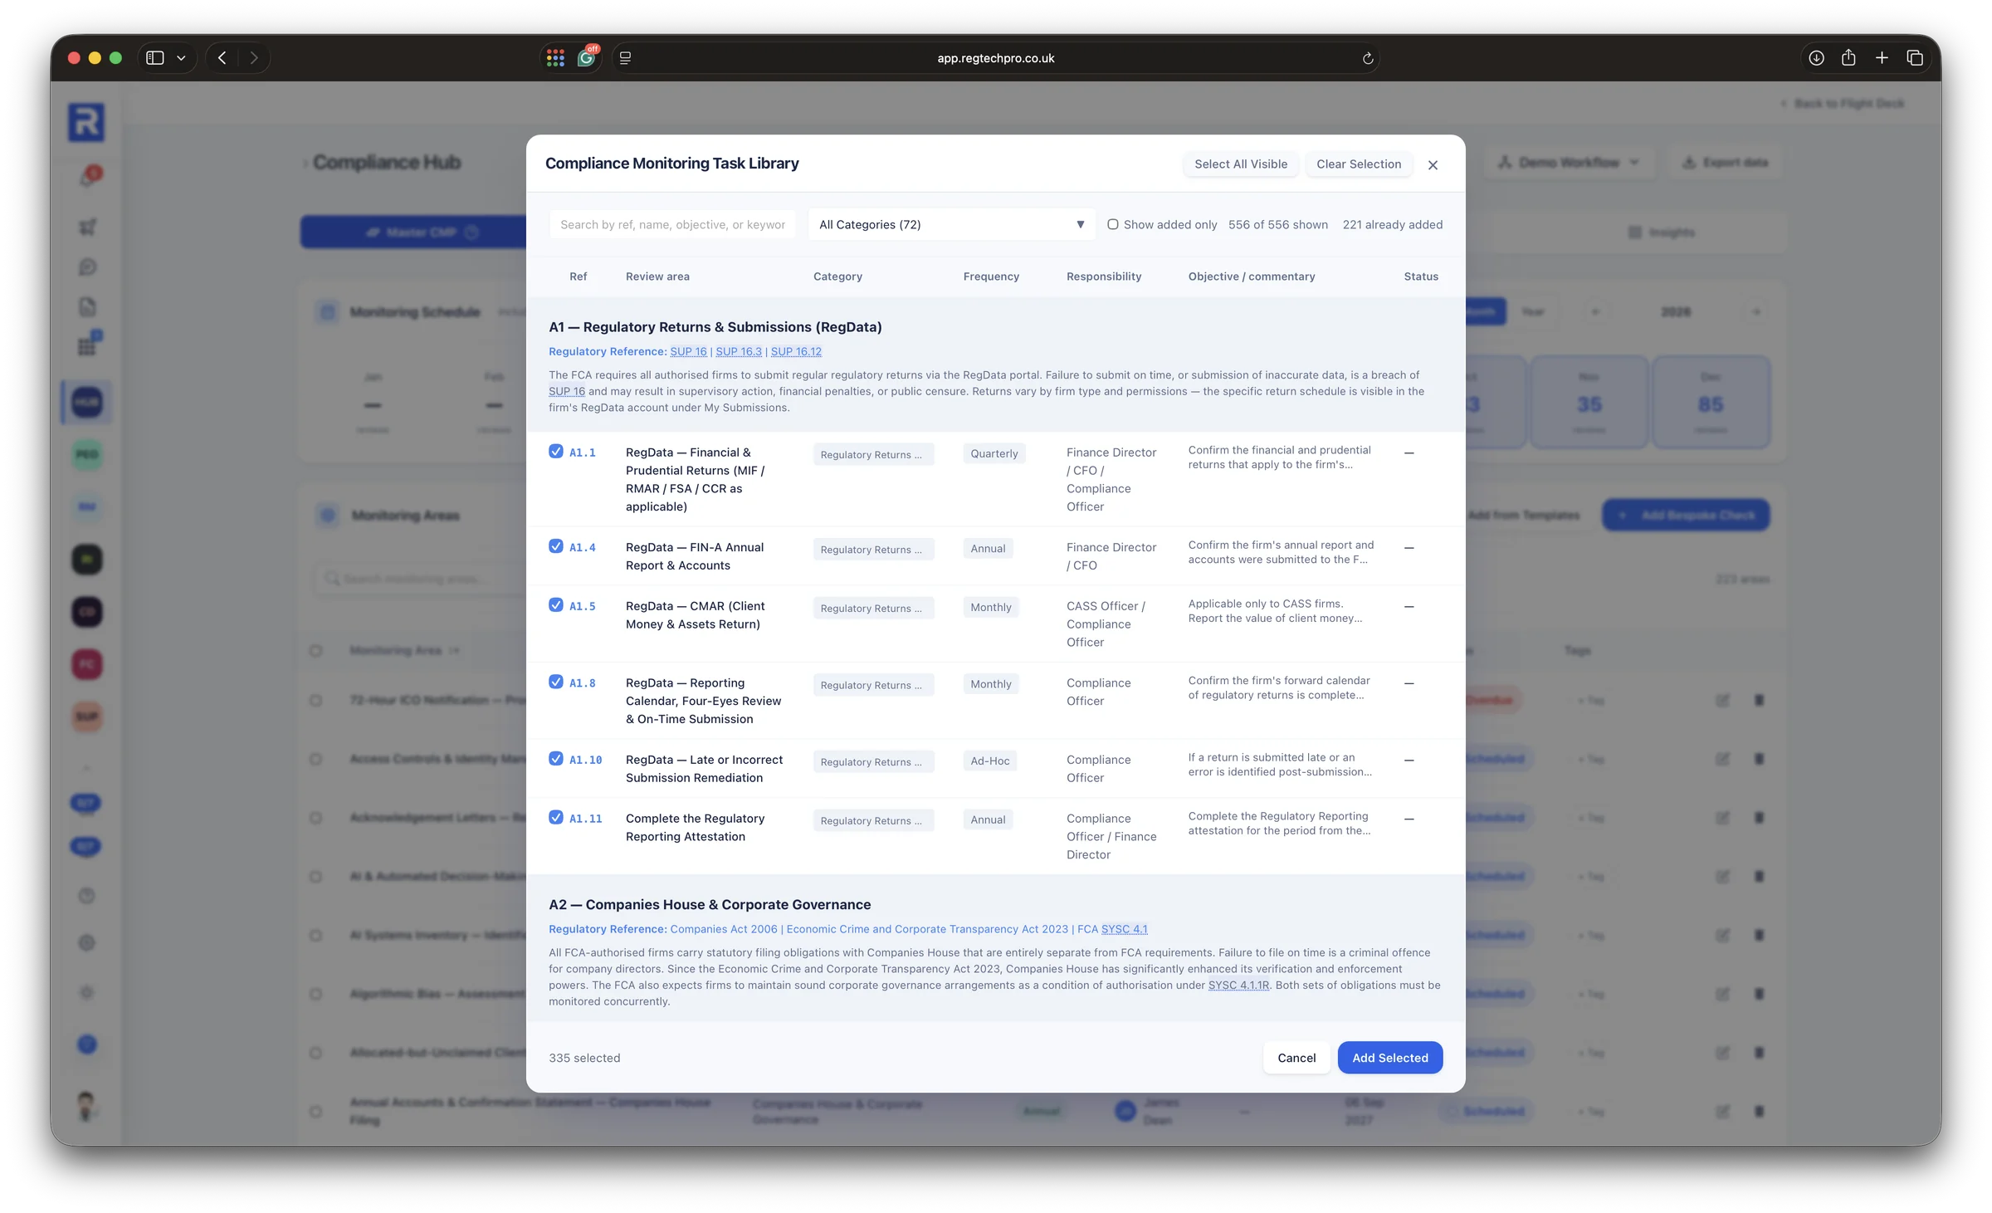Screen dimensions: 1992x1213
Task: Open the All Categories (72) dropdown
Action: [951, 224]
